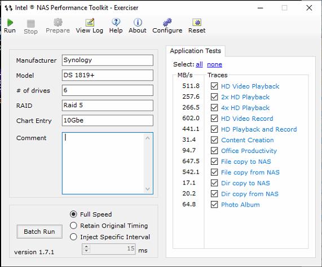Uncheck File copy to NAS checkbox
Screen dimensions: 322x267
pos(214,161)
